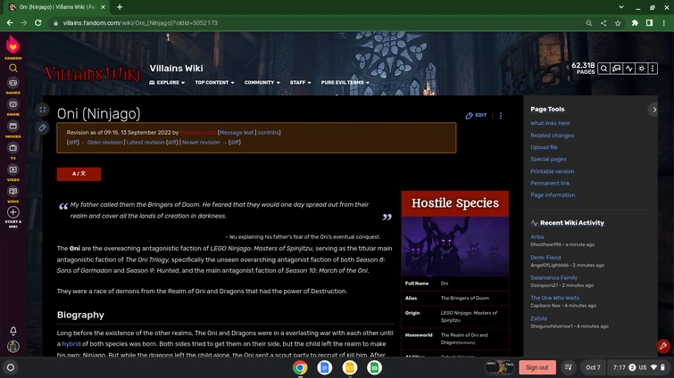Open Chrome tab search dropdown arrow
The height and width of the screenshot is (378, 674).
(x=621, y=7)
